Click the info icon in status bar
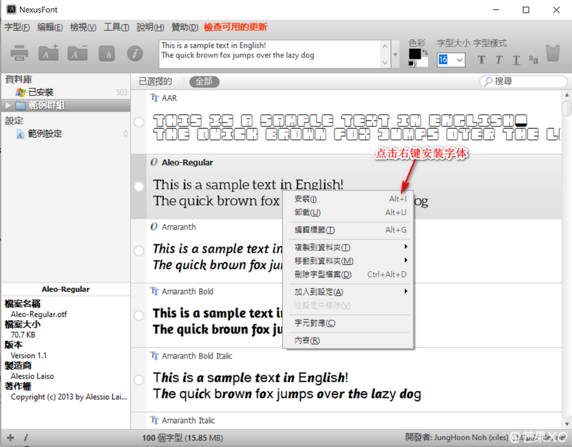Screen dimensions: 572x447 click(26, 437)
